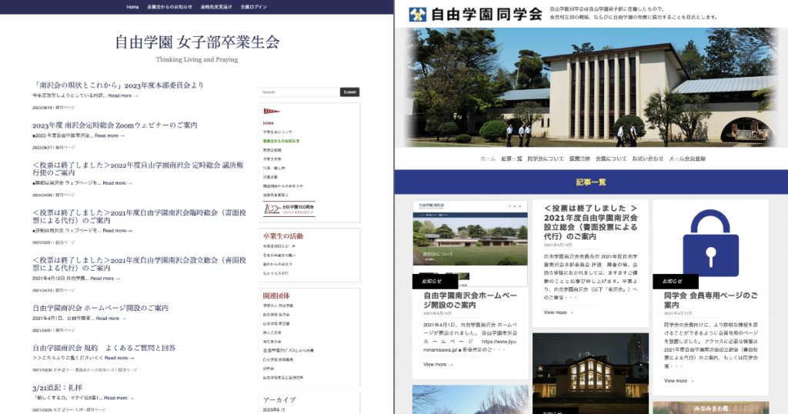Open the night-time building photo card
Image resolution: width=788 pixels, height=414 pixels.
click(x=590, y=372)
